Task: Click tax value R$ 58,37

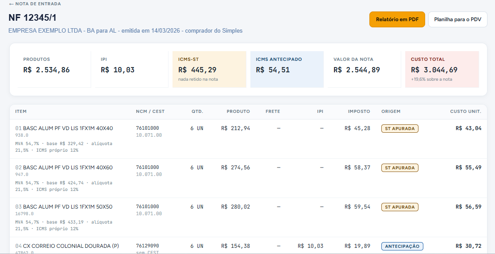Action: click(x=357, y=168)
